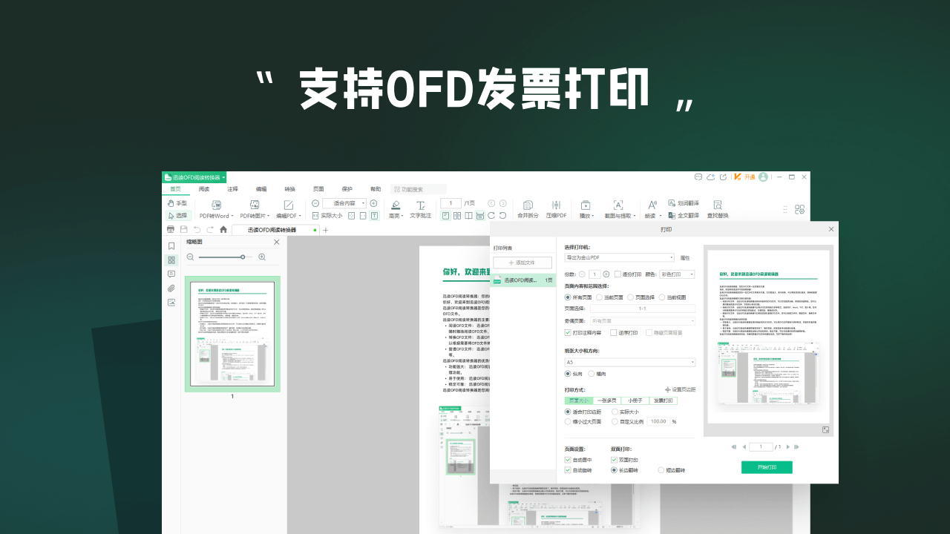This screenshot has width=950, height=534.
Task: Switch to the 阅读 ribbon tab
Action: click(204, 189)
